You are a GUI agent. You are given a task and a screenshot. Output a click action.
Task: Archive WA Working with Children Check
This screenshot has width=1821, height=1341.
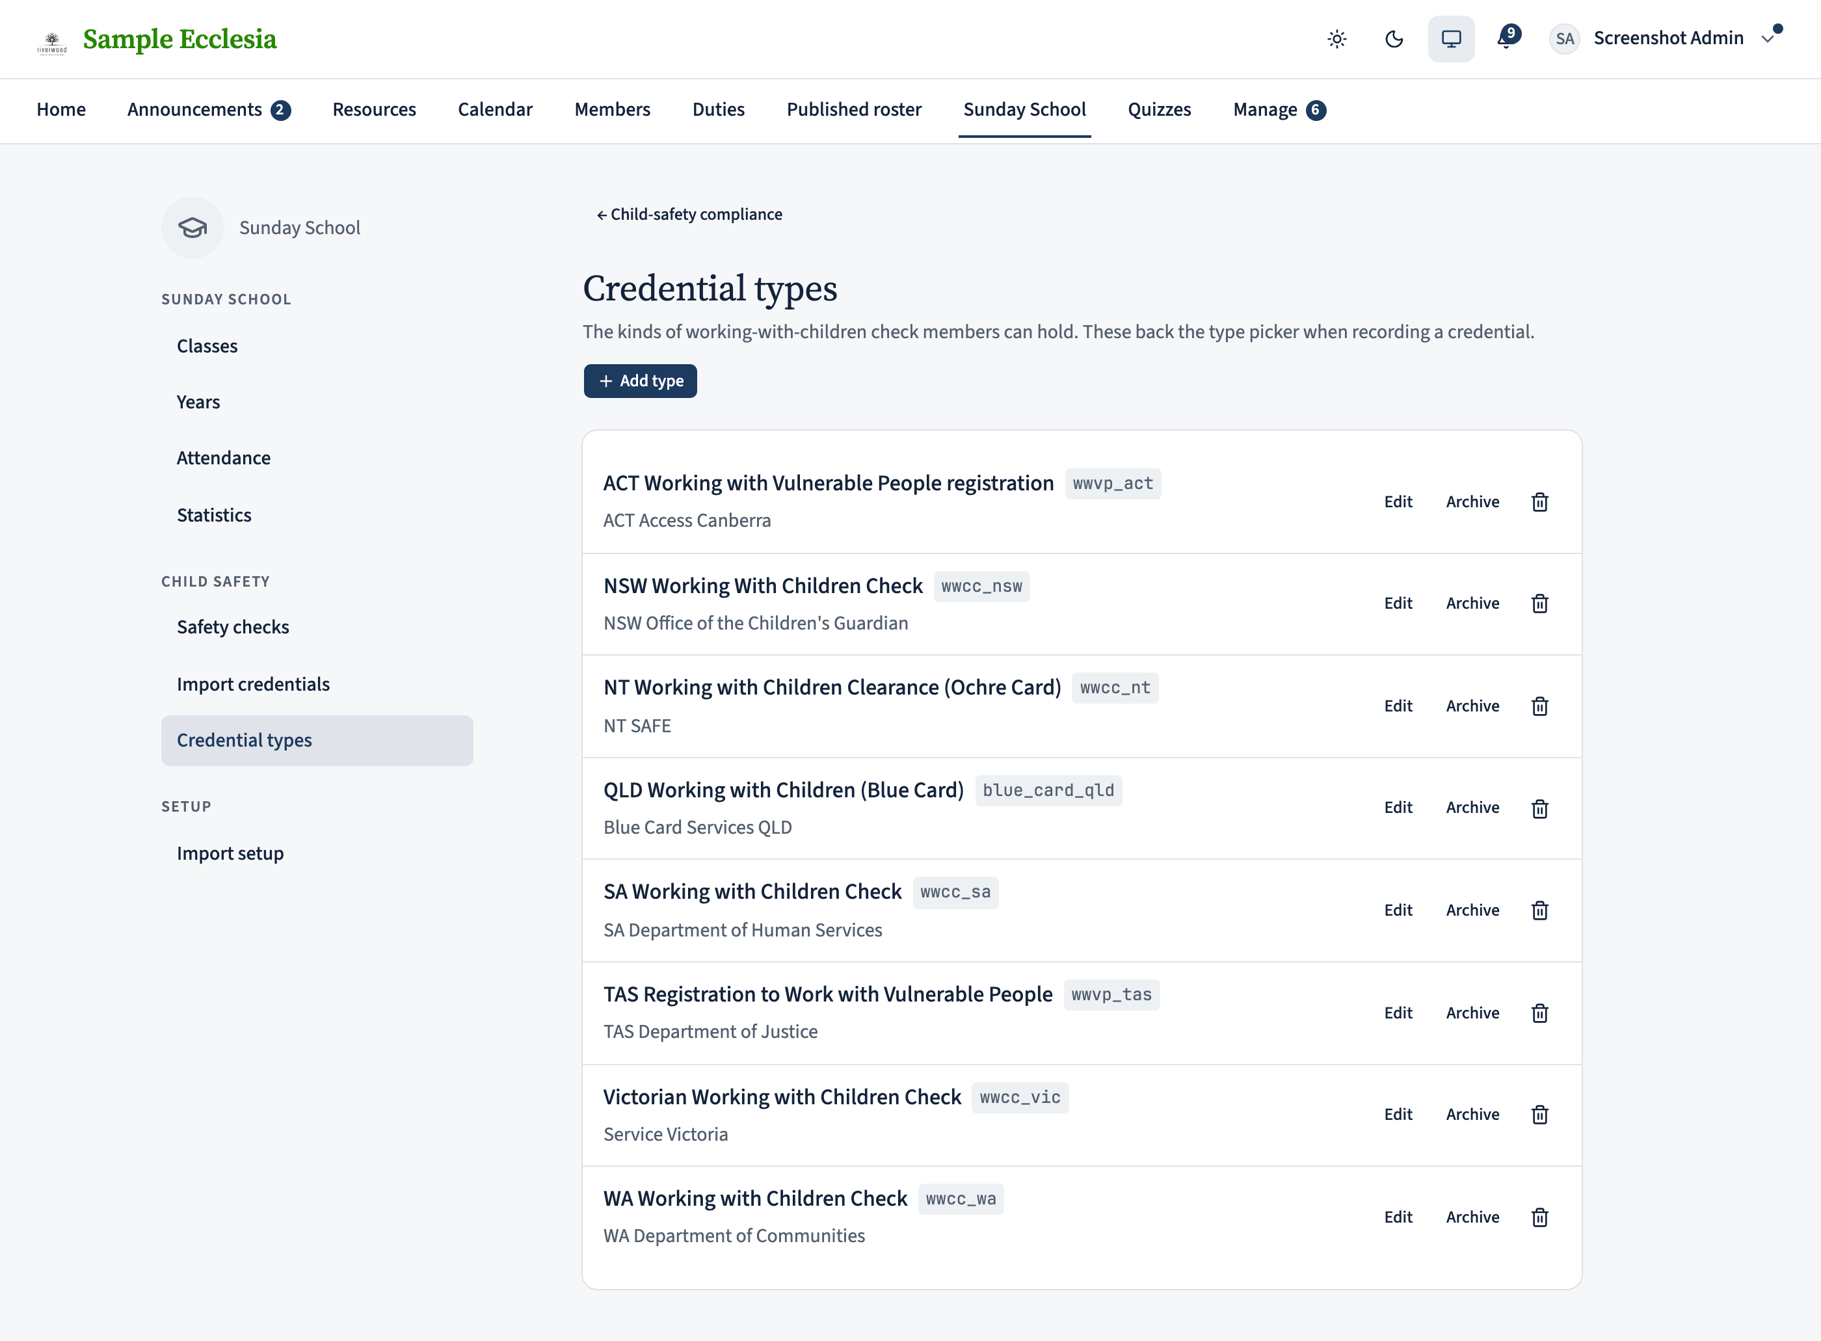(1472, 1217)
